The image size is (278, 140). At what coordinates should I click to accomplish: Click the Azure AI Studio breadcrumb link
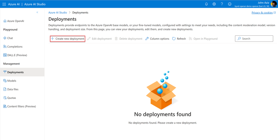pyautogui.click(x=58, y=13)
